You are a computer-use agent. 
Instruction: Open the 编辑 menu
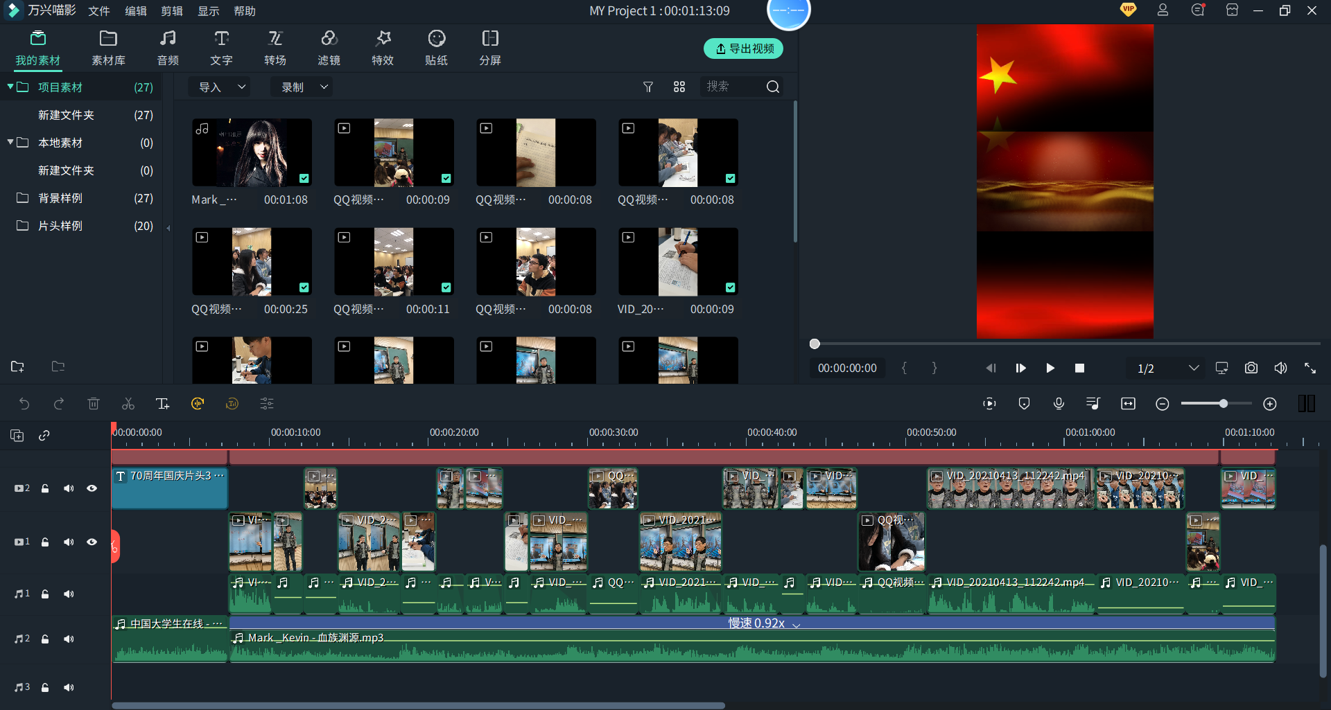click(136, 11)
